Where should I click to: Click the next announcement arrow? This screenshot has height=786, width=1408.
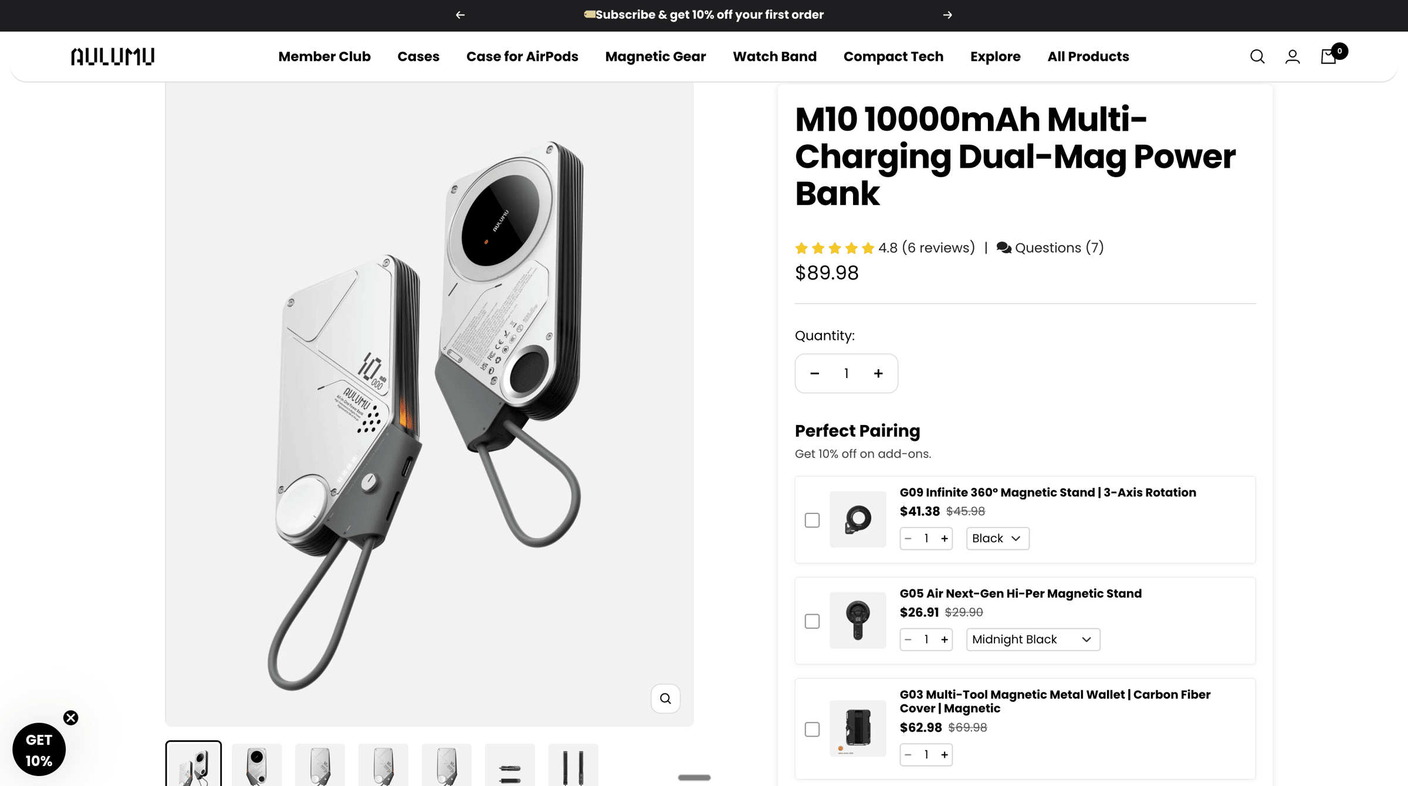pyautogui.click(x=947, y=15)
